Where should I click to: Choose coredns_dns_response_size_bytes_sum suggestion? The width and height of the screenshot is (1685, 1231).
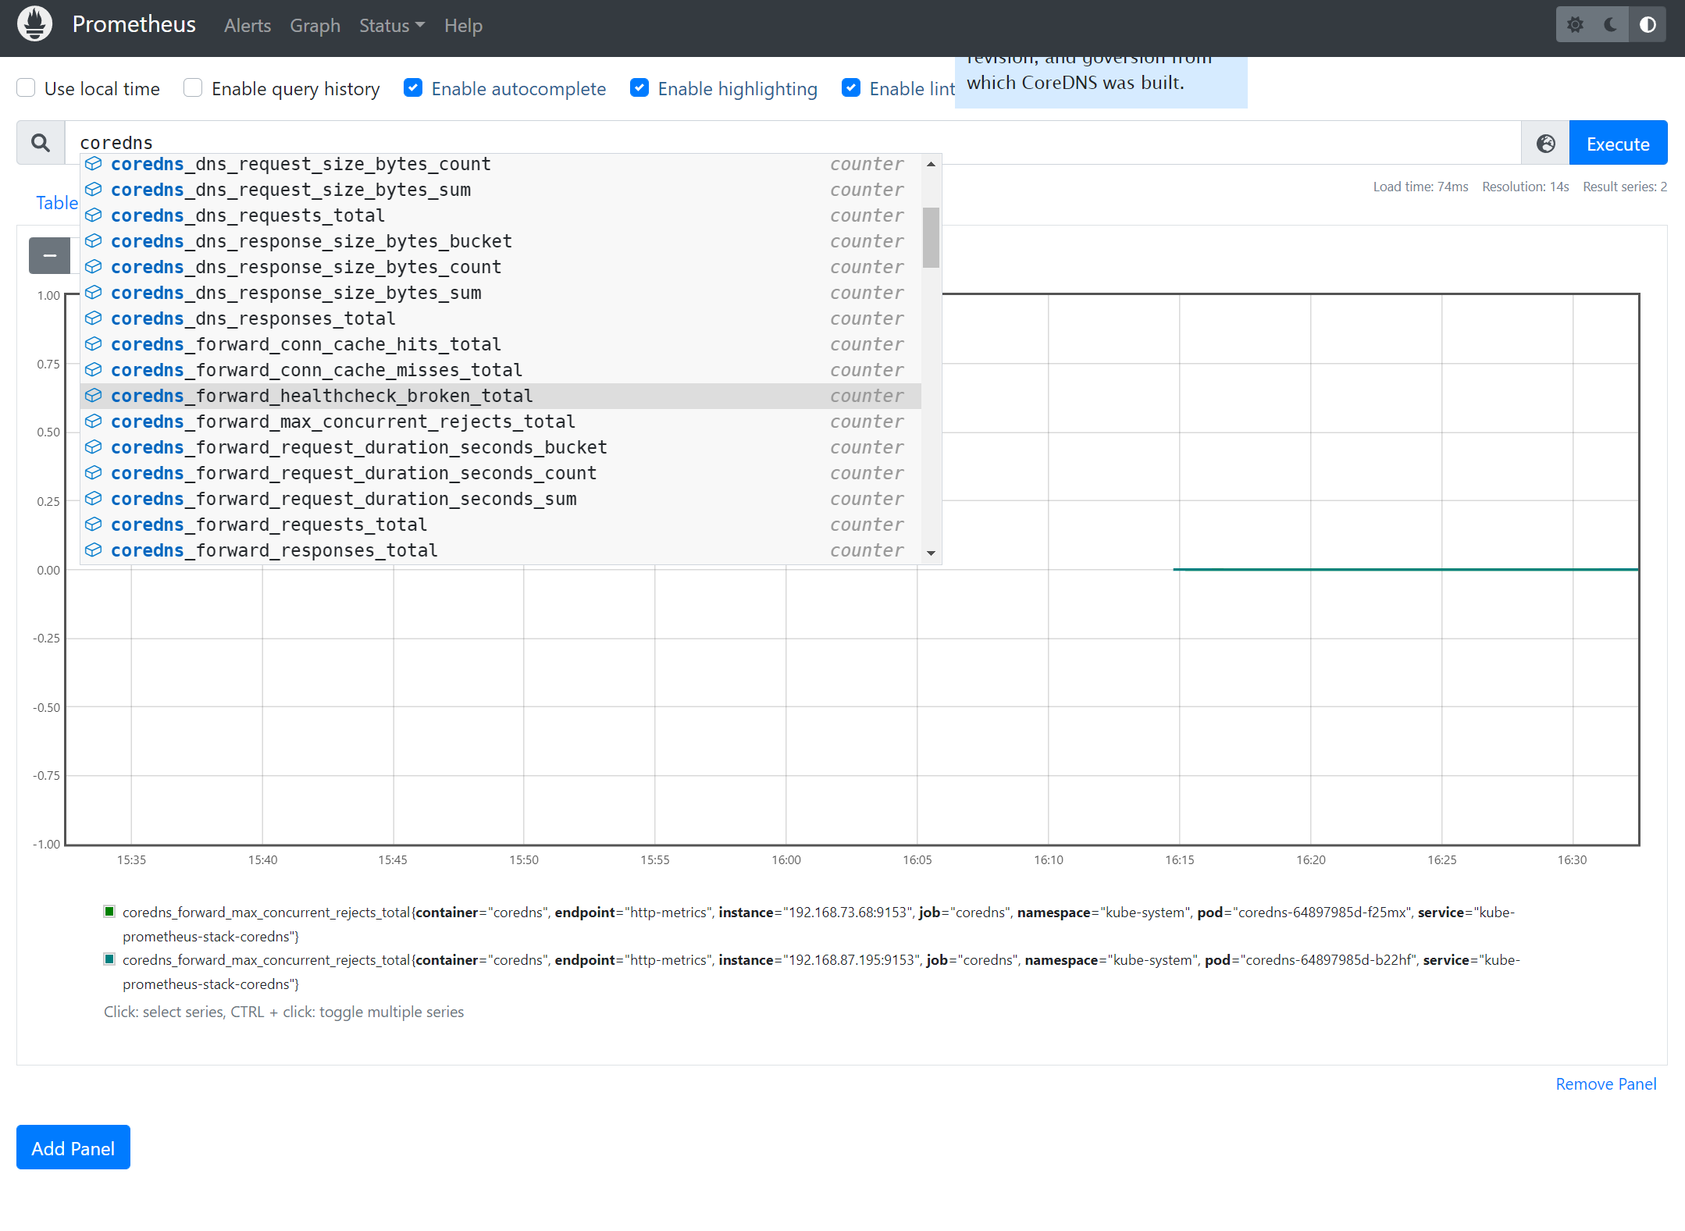coord(501,293)
